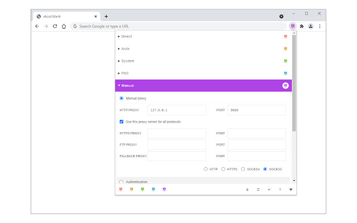The height and width of the screenshot is (223, 357).
Task: Click the popup vertical scrollbar thumb
Action: click(x=294, y=83)
